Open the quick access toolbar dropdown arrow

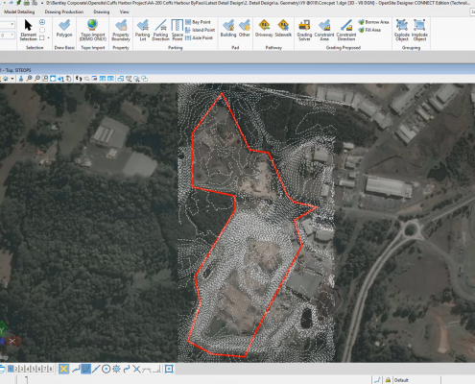[42, 3]
